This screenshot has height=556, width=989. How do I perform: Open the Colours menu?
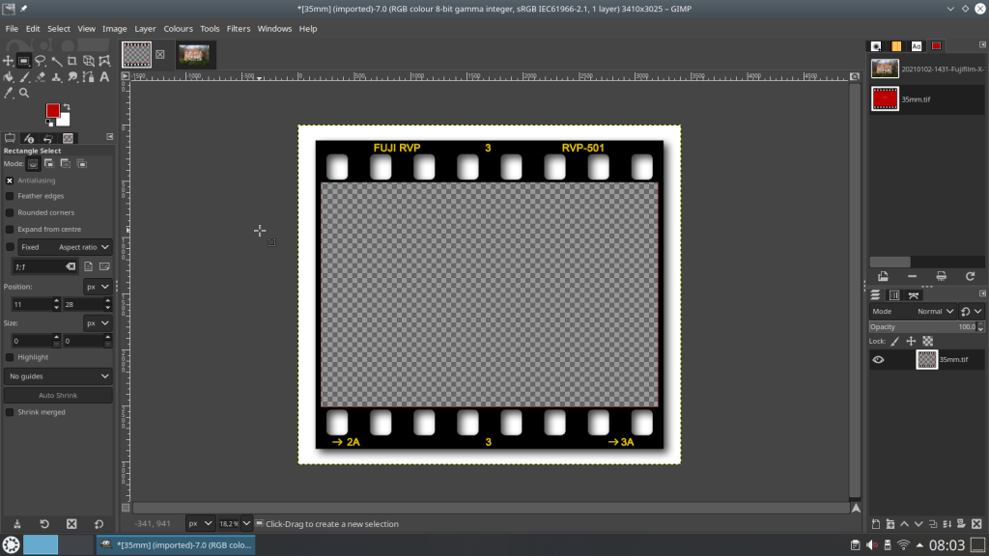(x=178, y=28)
